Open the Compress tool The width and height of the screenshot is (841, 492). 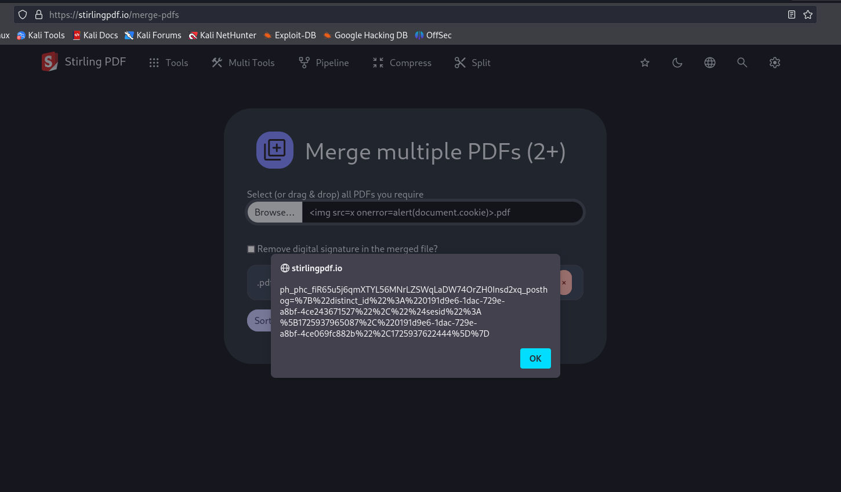(402, 63)
